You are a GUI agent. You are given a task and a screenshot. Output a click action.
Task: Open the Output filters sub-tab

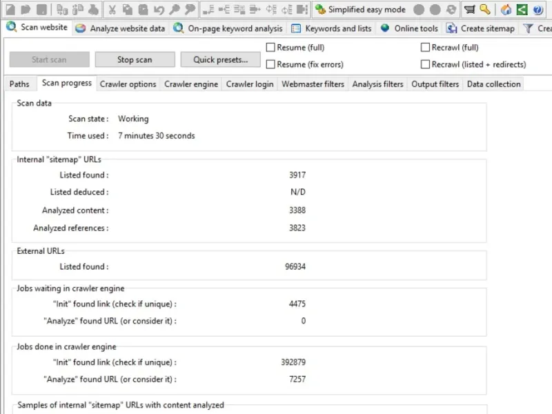435,84
